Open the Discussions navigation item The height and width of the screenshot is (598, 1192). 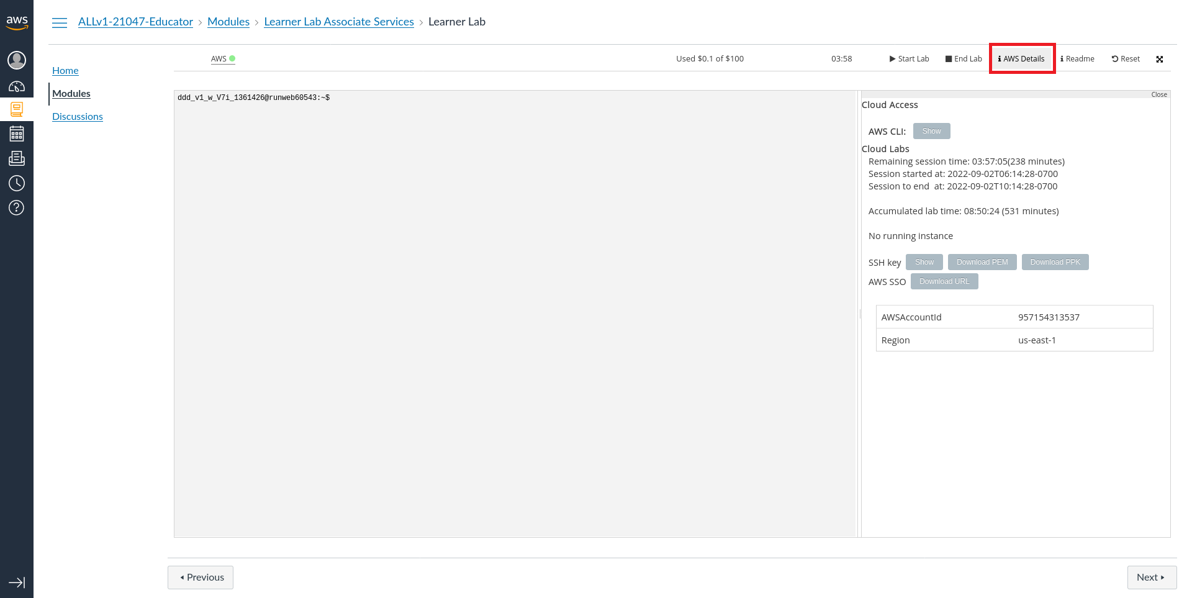coord(78,116)
